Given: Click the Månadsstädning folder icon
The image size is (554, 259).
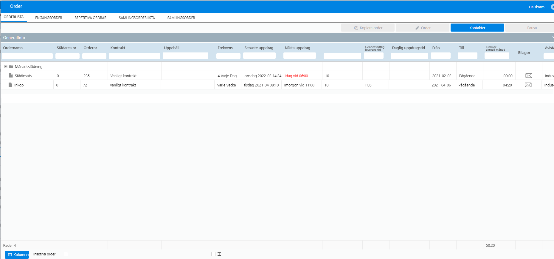Looking at the screenshot, I should [x=11, y=66].
